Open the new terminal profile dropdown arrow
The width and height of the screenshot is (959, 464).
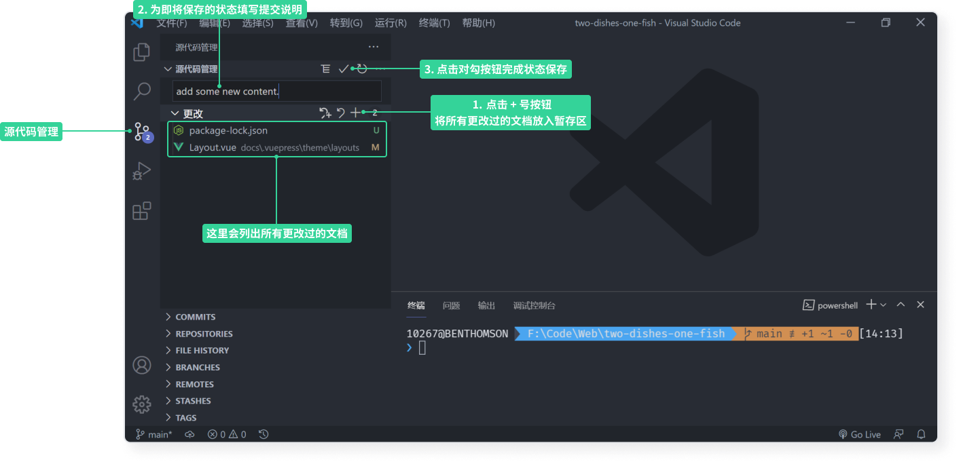883,305
